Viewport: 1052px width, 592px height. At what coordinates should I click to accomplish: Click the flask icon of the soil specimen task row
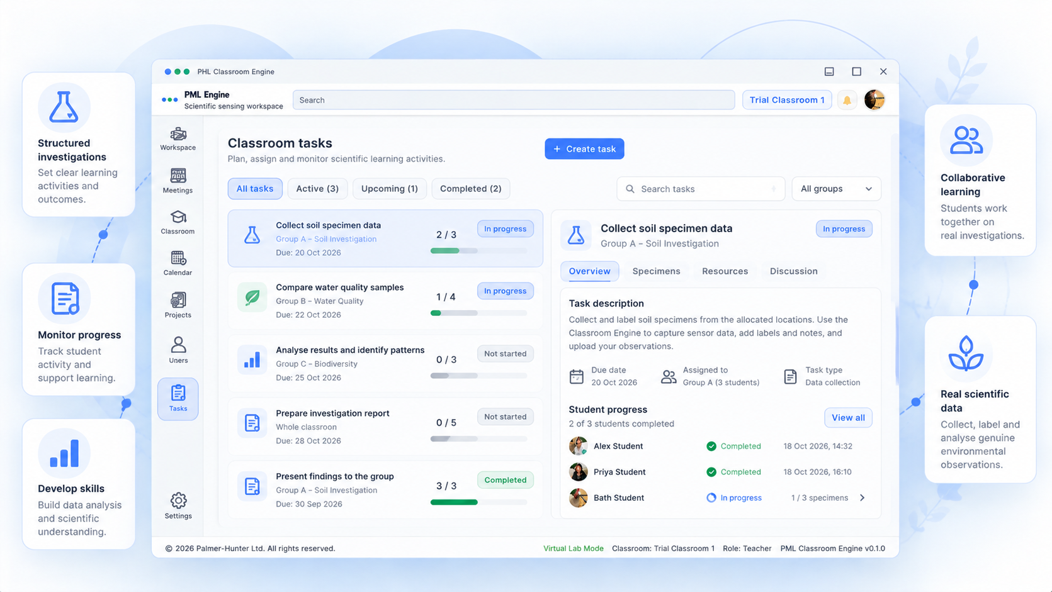[252, 235]
